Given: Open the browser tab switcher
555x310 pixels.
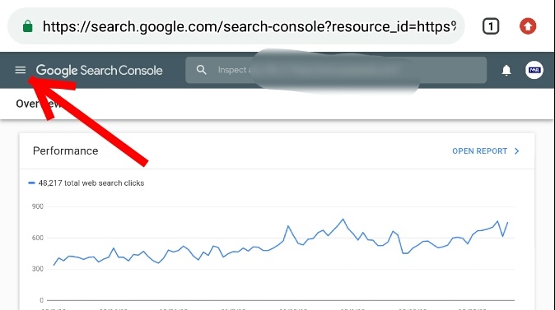Looking at the screenshot, I should [x=491, y=26].
